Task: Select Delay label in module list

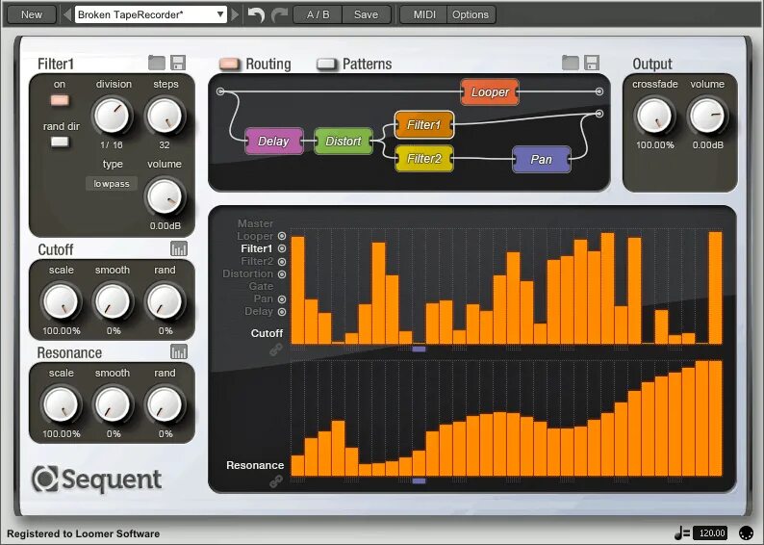Action: click(x=259, y=311)
